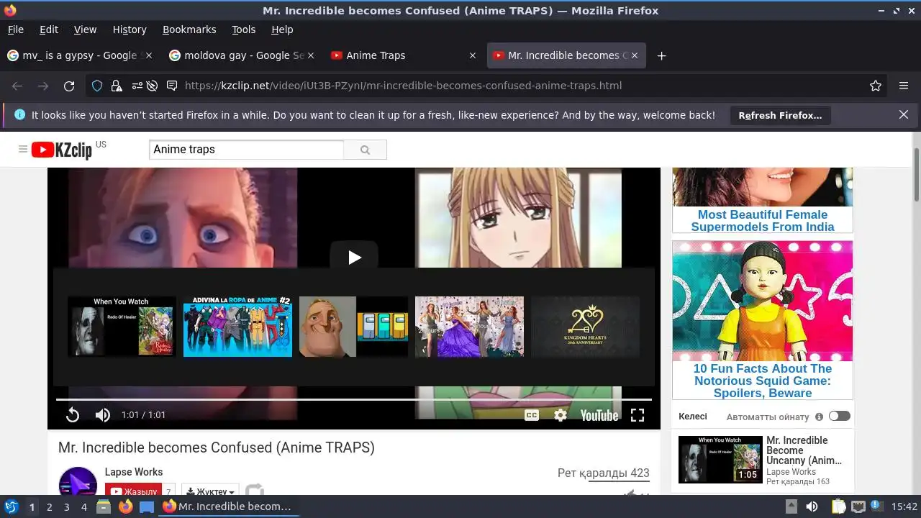Open the KZclip sidebar hamburger menu
Image resolution: width=921 pixels, height=518 pixels.
tap(23, 149)
